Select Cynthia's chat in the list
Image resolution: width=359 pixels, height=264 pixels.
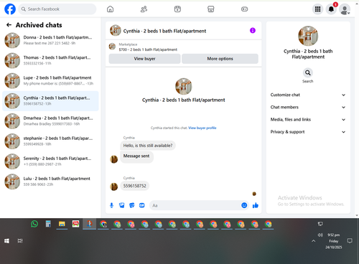coord(50,101)
